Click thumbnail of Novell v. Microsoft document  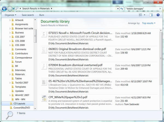point(44,34)
